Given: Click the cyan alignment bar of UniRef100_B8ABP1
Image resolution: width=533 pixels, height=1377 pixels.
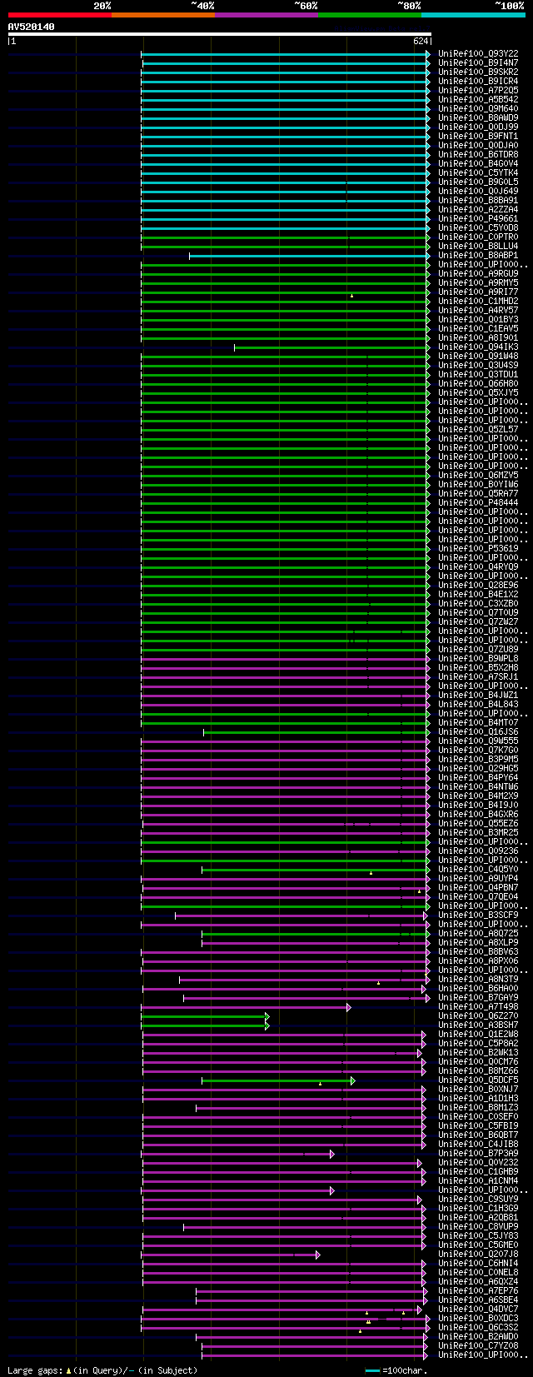Looking at the screenshot, I should click(x=310, y=256).
